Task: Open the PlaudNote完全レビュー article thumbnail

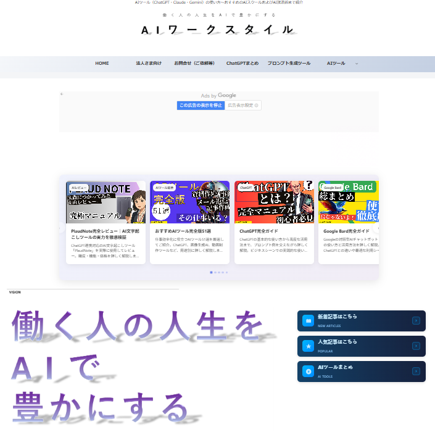Action: pos(106,202)
